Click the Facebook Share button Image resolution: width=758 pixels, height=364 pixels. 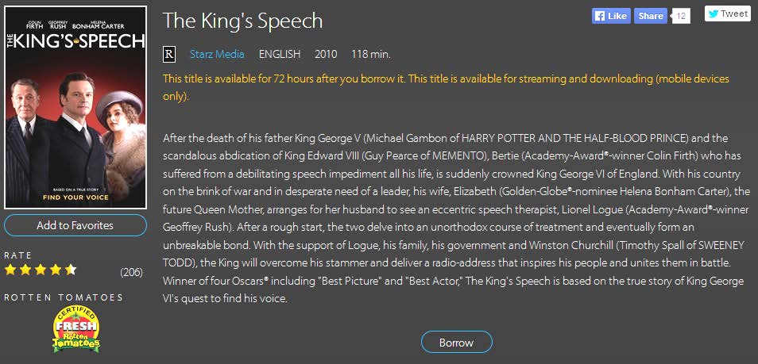coord(651,16)
